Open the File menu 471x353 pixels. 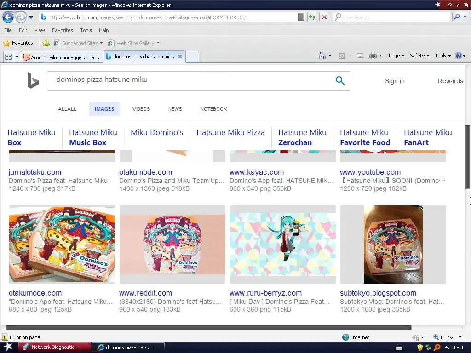[x=8, y=30]
